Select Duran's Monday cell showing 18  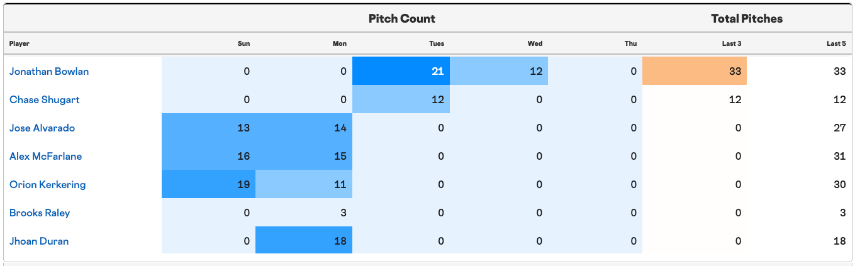pyautogui.click(x=304, y=241)
